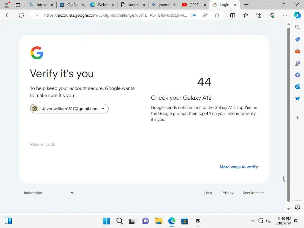Click More ways to verify link
Screen dimensions: 304x228
[x=239, y=167]
